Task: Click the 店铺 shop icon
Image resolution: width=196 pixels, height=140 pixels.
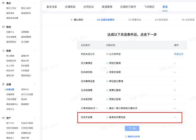Action: click(3, 84)
